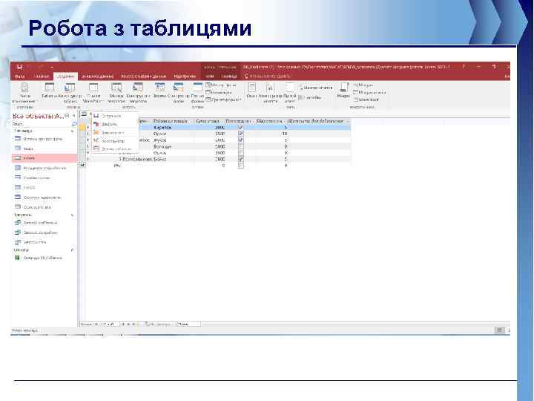Expand the Другие формы dropdown
This screenshot has width=534, height=401.
[223, 100]
